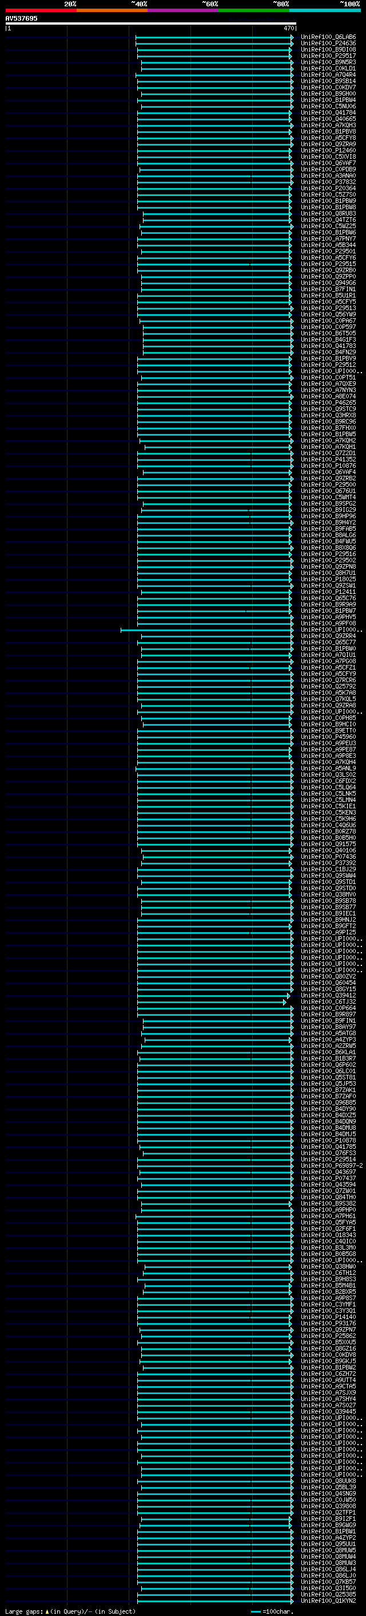366x1616 pixels.
Task: Select hit UniRef100_C5NUQ6
Action: (328, 107)
